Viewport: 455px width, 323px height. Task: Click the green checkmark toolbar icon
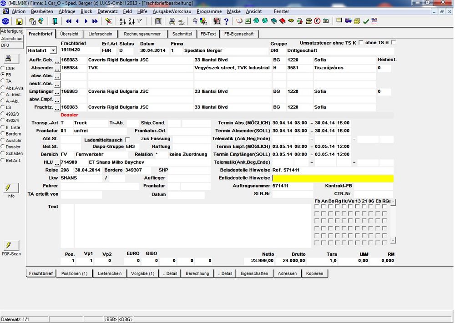point(366,21)
